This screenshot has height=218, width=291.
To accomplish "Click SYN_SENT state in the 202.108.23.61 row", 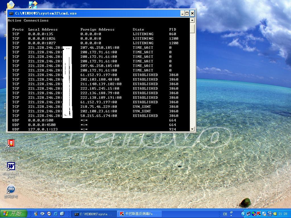I will (142, 111).
